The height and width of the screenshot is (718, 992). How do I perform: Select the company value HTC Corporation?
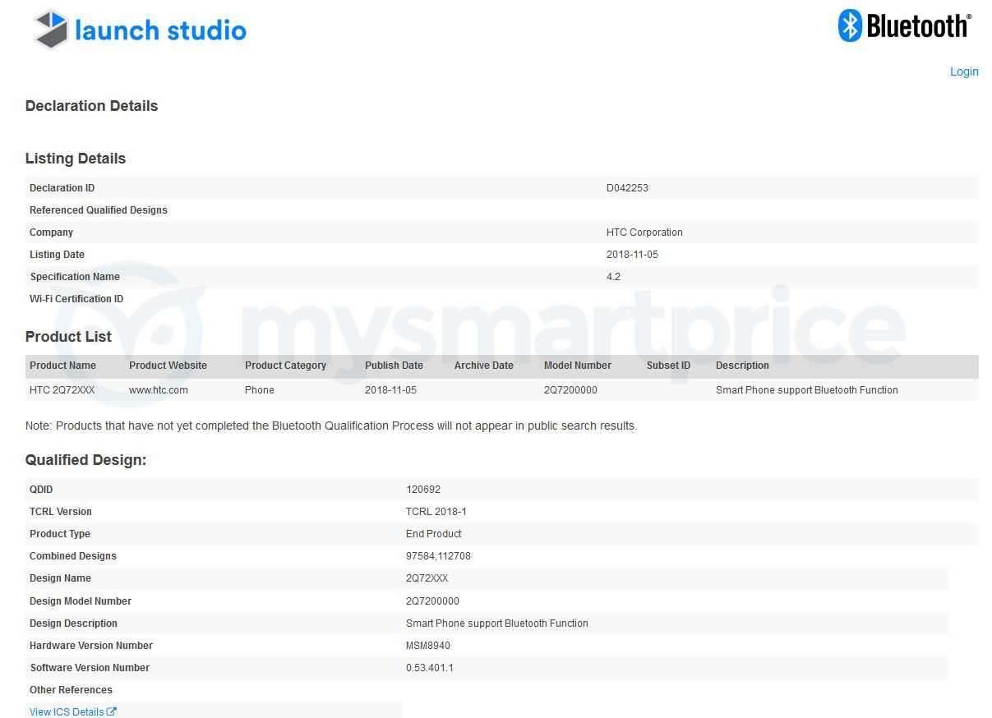coord(644,232)
